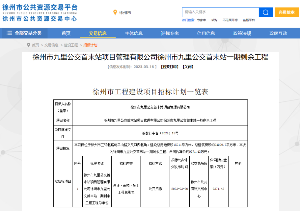The image size is (300, 211).
Task: Click the 我要打印 print link
Action: tap(170, 67)
